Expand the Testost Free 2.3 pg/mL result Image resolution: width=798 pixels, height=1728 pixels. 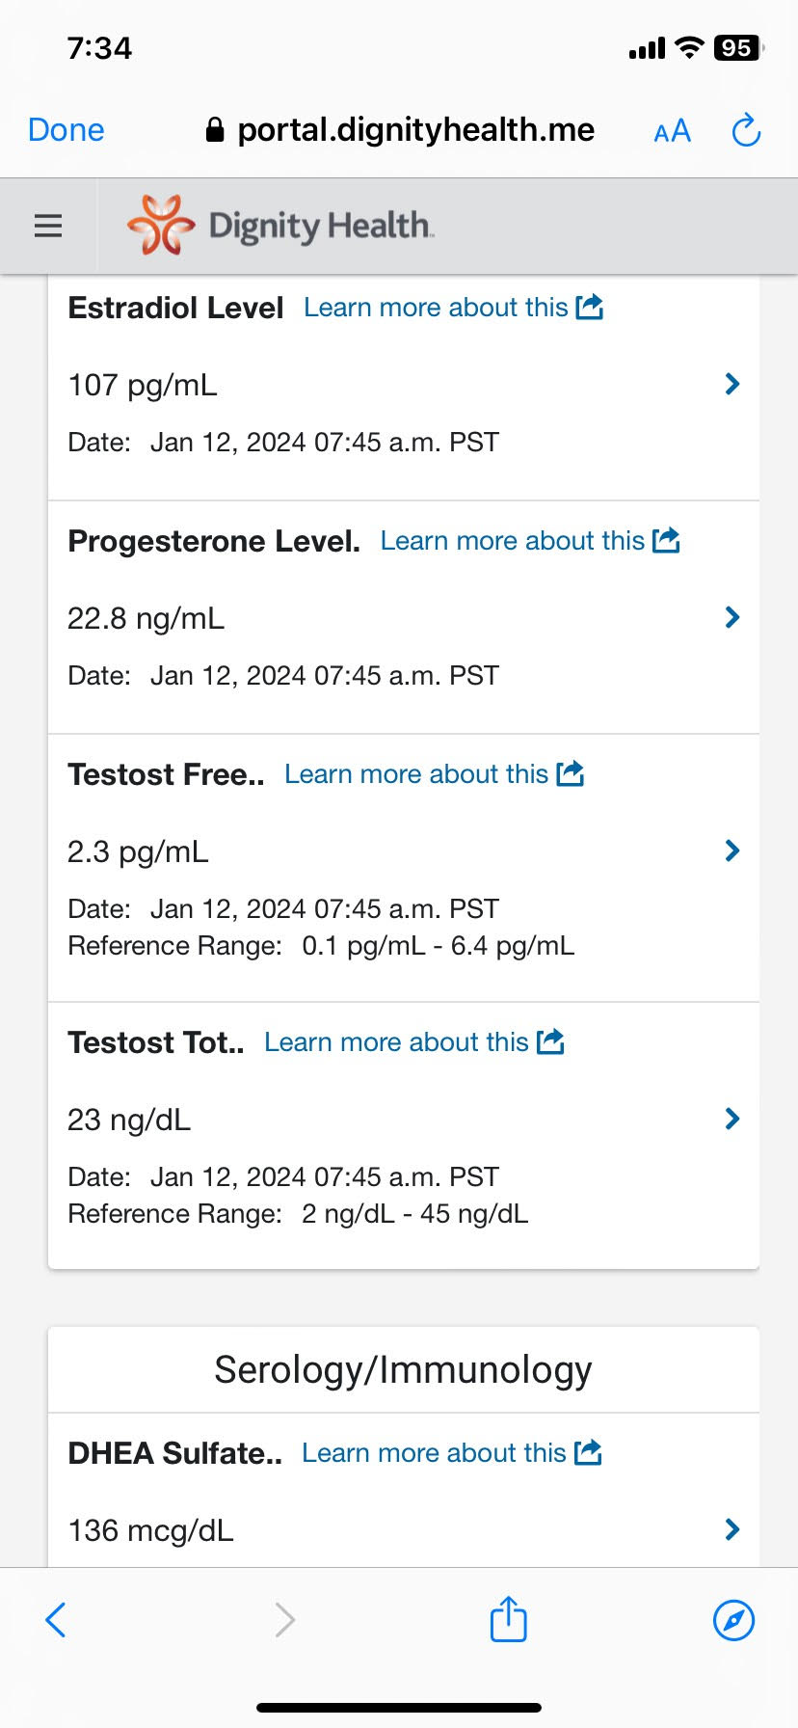(x=731, y=850)
